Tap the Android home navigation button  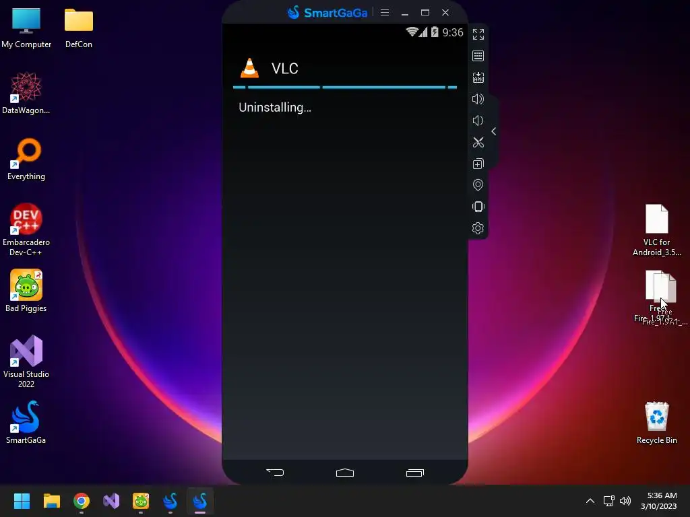coord(345,473)
